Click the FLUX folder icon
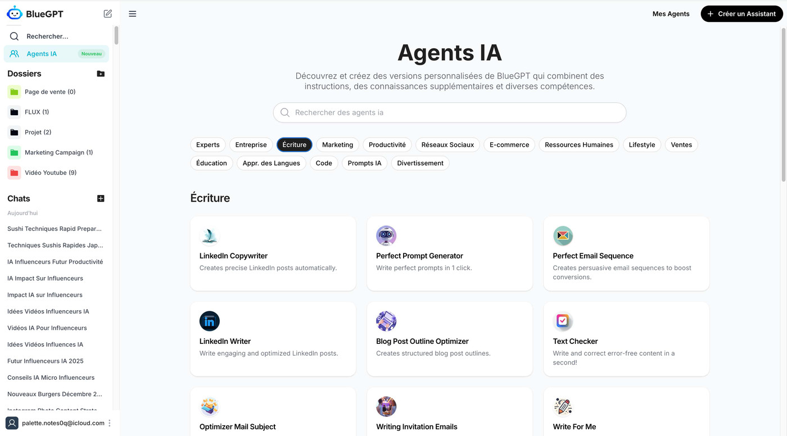This screenshot has height=436, width=787. [14, 112]
